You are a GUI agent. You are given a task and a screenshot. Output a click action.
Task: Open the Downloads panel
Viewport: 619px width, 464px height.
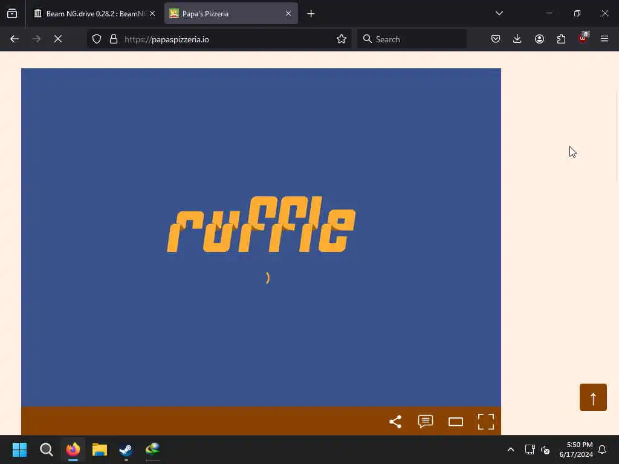(x=517, y=39)
